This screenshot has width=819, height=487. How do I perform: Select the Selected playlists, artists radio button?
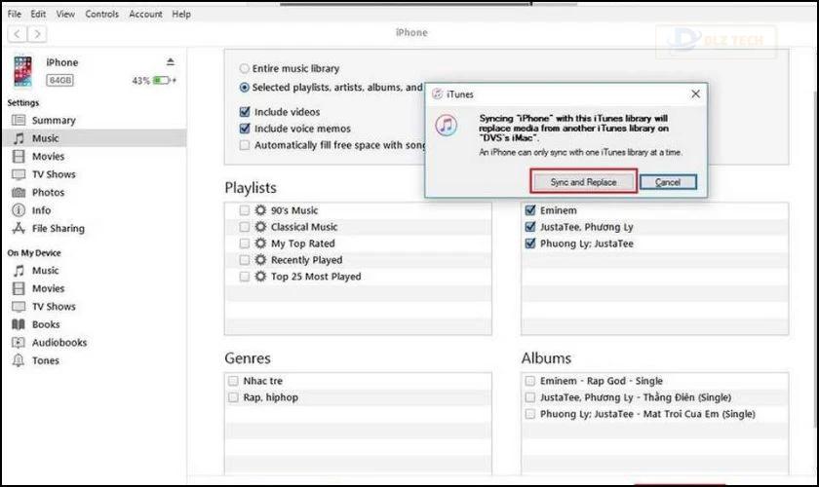coord(244,88)
